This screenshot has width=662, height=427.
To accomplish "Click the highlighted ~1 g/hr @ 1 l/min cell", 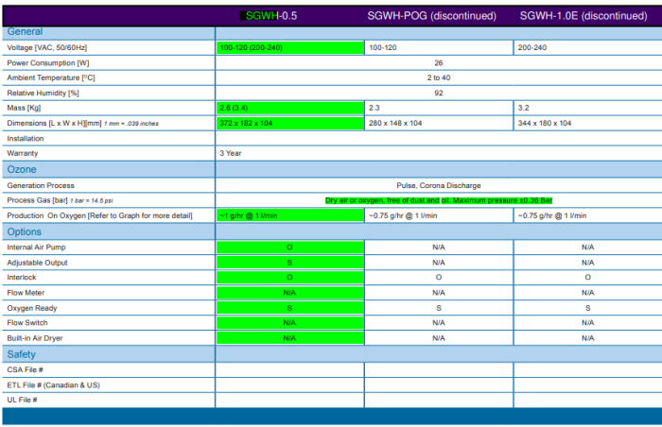I will (x=289, y=215).
